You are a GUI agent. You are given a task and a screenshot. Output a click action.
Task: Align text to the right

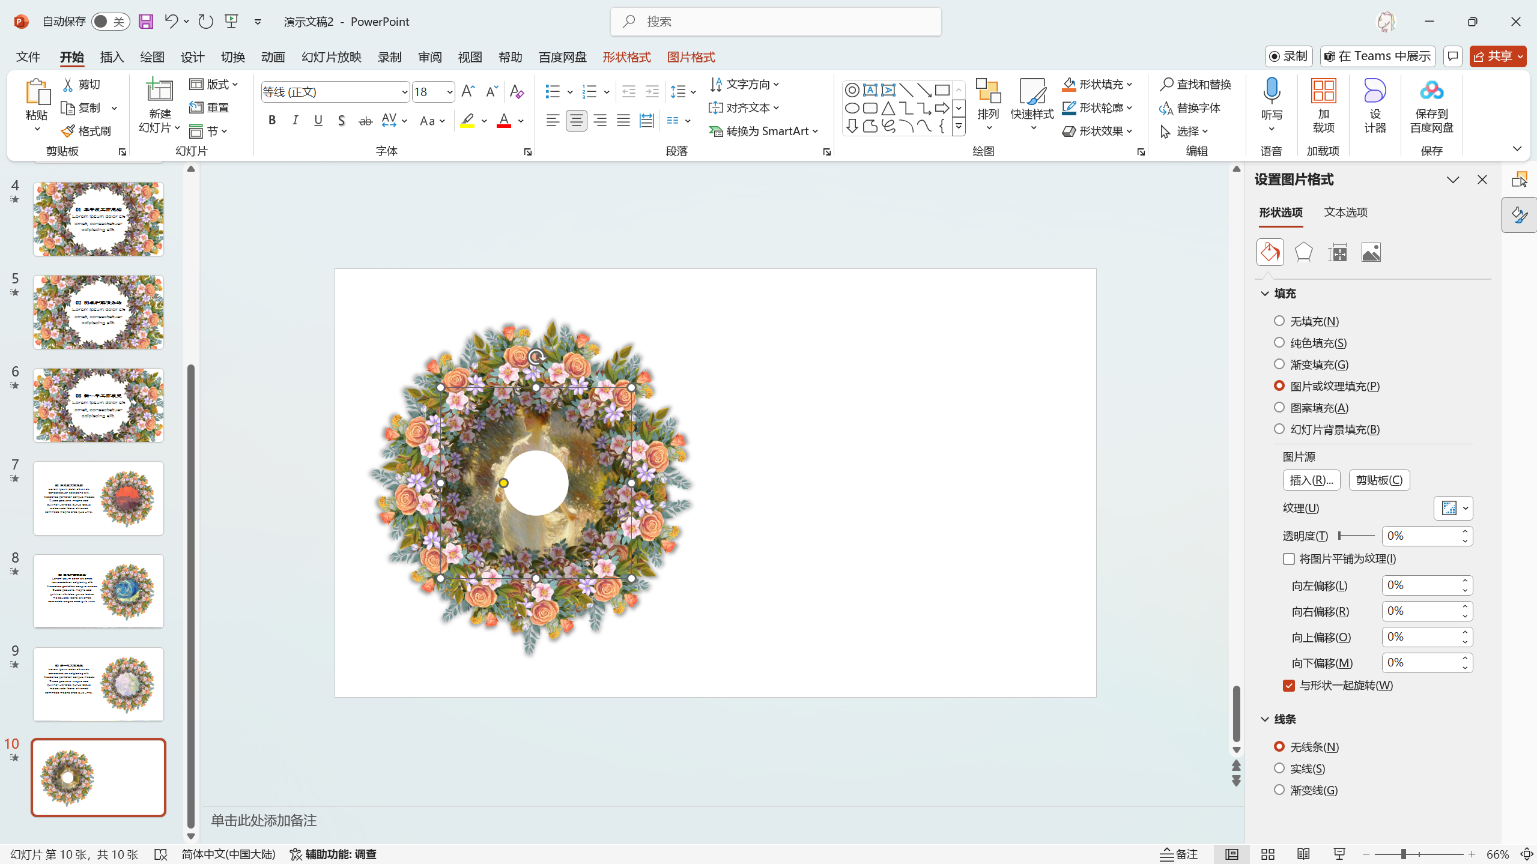pos(599,121)
